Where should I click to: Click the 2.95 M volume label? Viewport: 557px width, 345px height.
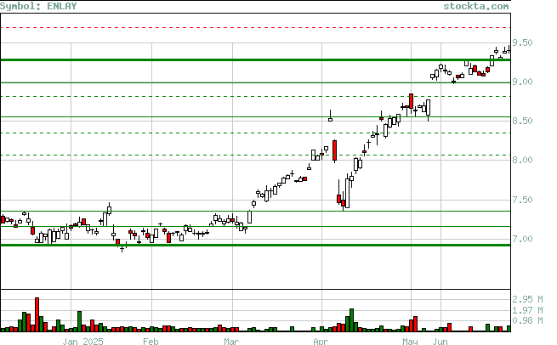(527, 299)
